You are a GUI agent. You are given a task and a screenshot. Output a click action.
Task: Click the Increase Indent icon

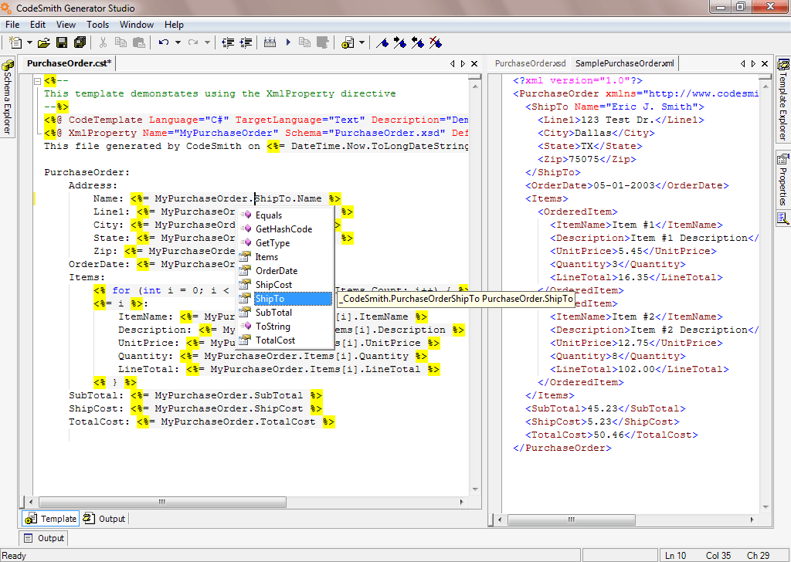pyautogui.click(x=246, y=42)
